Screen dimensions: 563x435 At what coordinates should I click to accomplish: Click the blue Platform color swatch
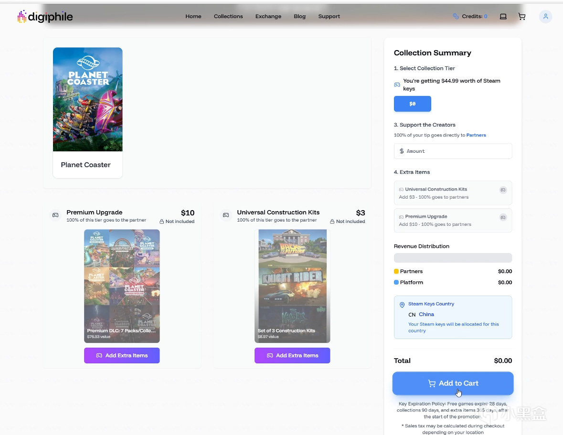[x=396, y=282]
